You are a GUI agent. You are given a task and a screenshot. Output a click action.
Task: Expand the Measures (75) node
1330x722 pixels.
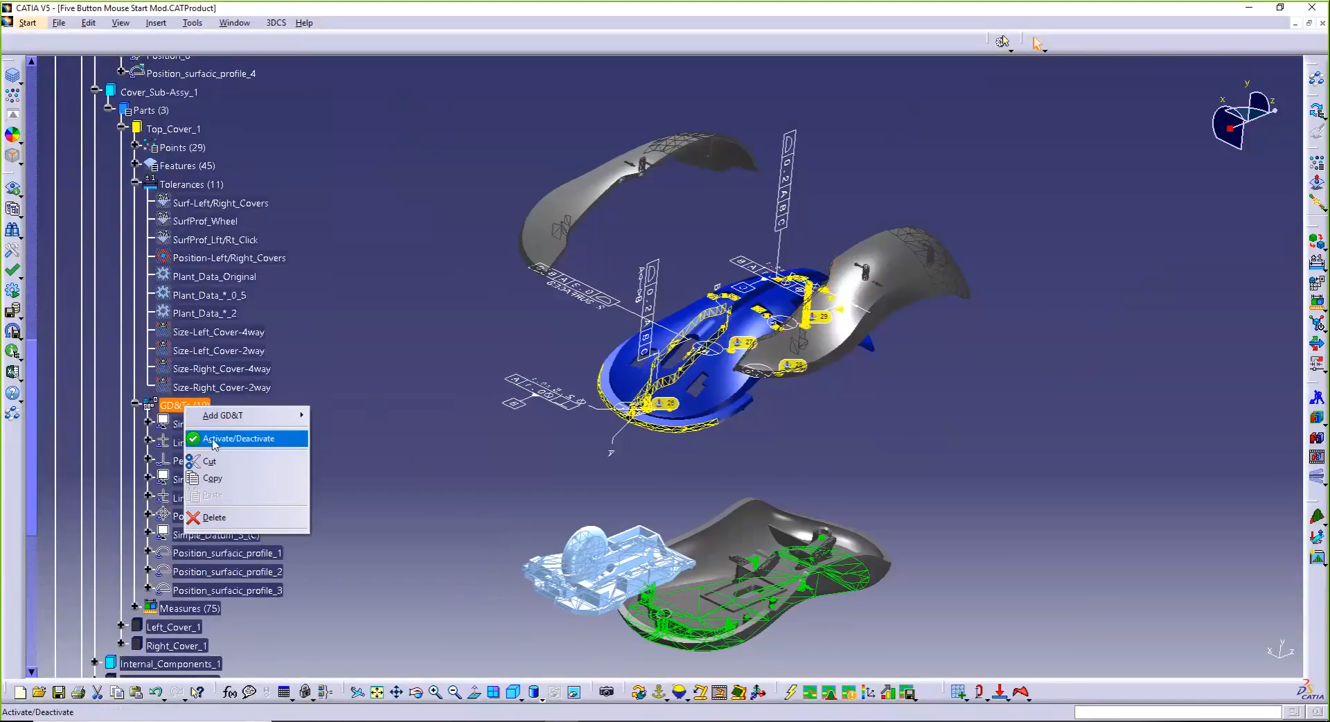pos(135,608)
